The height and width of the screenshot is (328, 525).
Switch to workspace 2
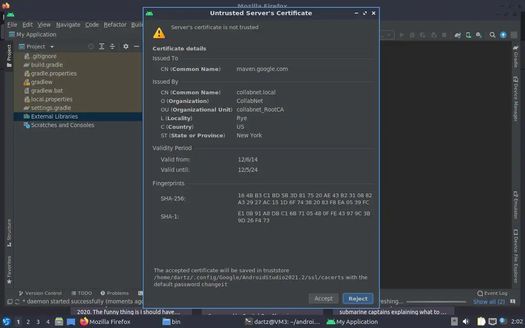point(28,322)
